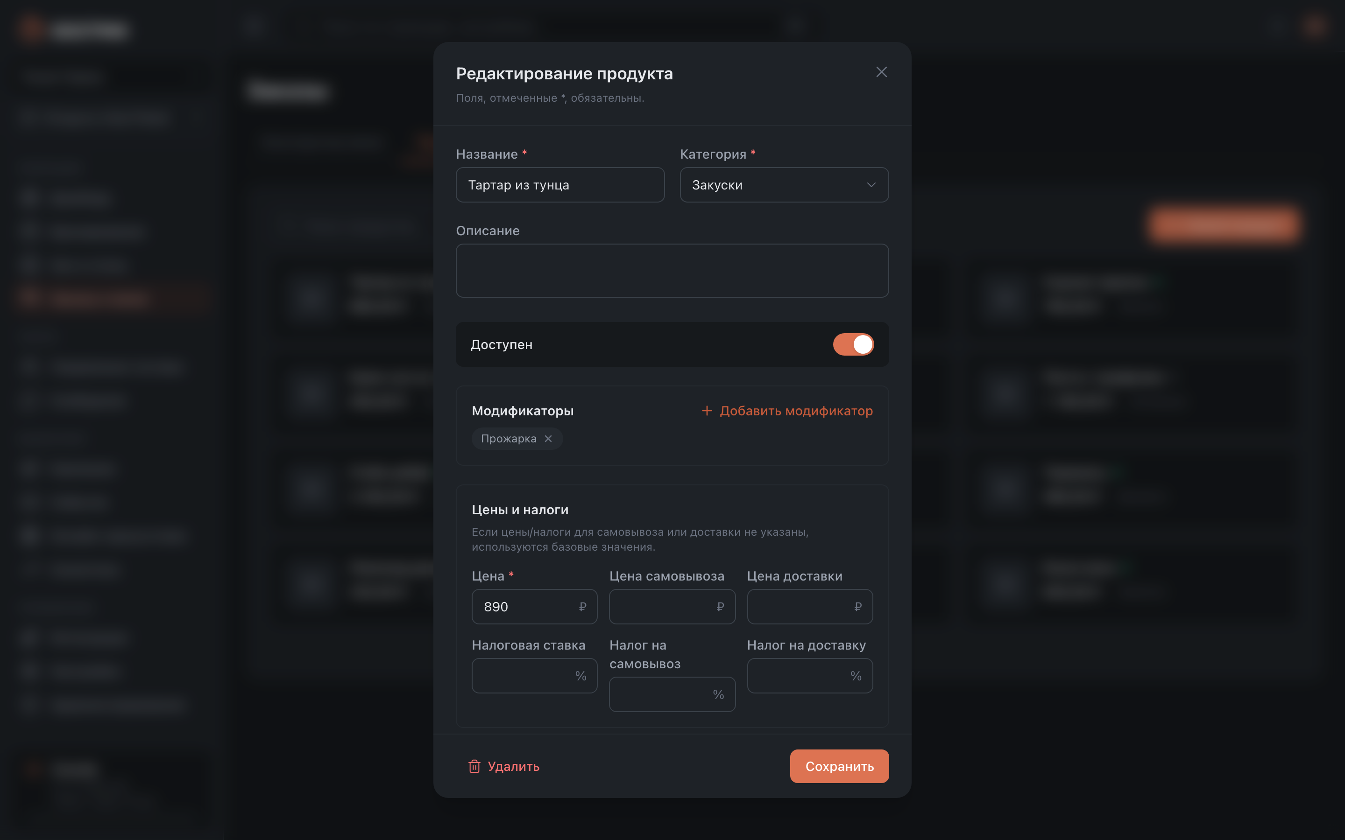Screen dimensions: 1345x840
Task: Expand category list via chevron arrow
Action: pyautogui.click(x=871, y=185)
